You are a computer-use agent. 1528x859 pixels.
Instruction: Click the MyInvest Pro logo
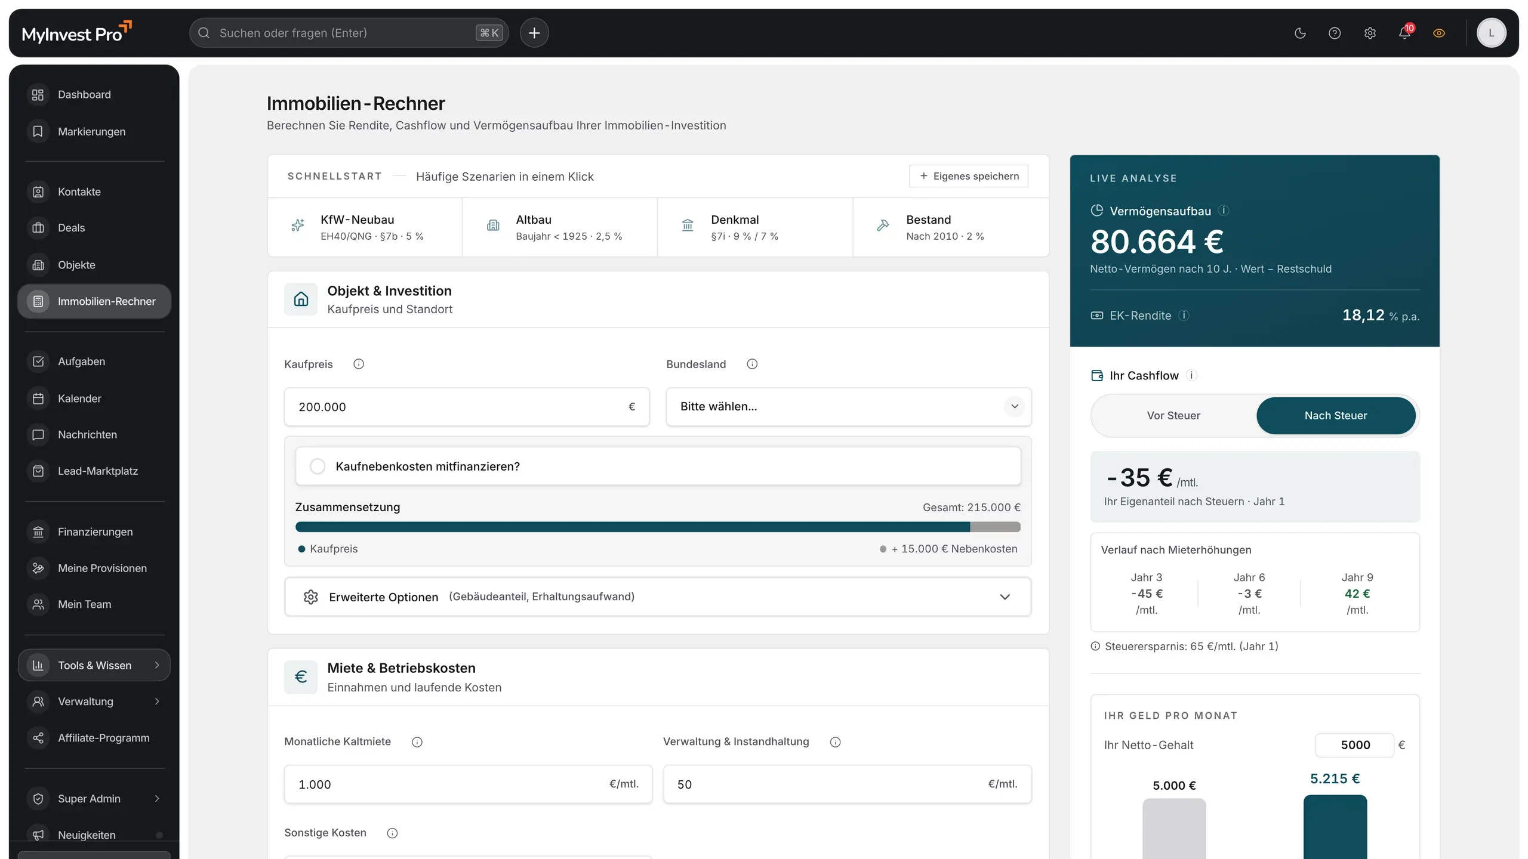[77, 33]
